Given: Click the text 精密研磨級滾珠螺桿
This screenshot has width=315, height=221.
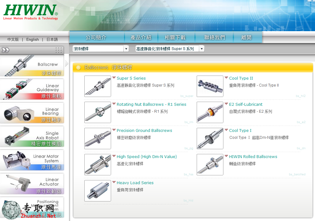Looking at the screenshot, I should (134, 138).
